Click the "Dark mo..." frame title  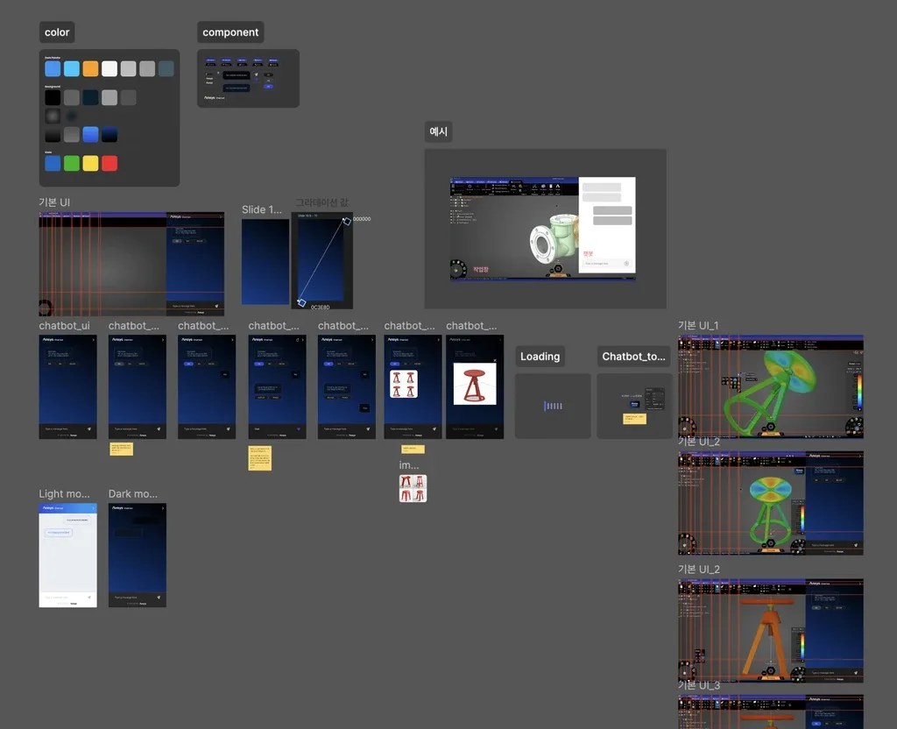(133, 494)
